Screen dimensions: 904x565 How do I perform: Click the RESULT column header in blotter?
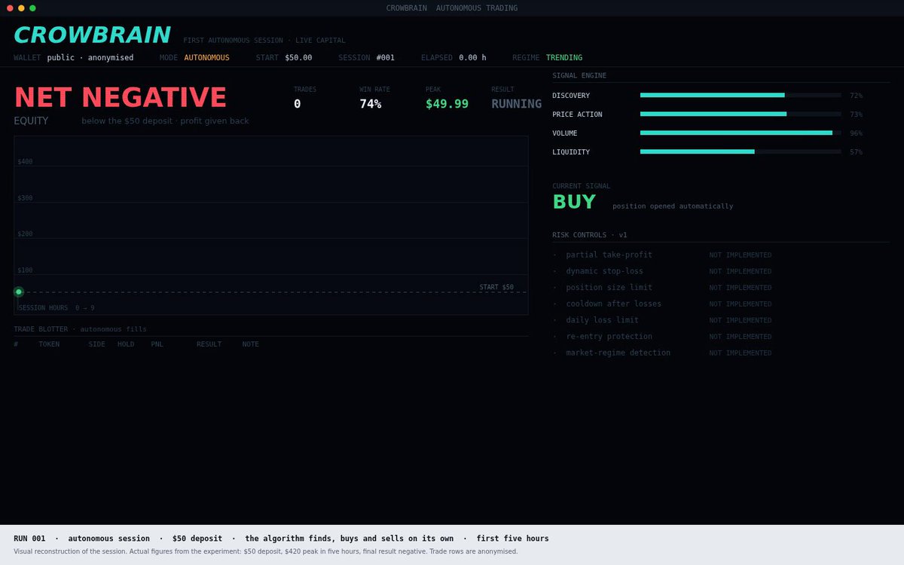[209, 344]
